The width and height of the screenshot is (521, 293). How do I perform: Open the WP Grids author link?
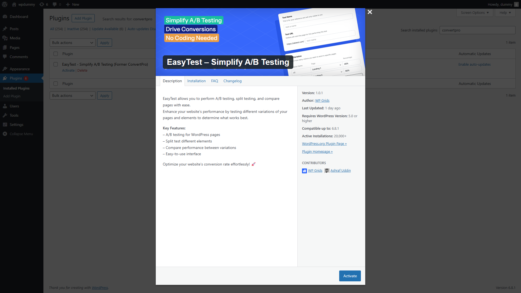point(322,100)
